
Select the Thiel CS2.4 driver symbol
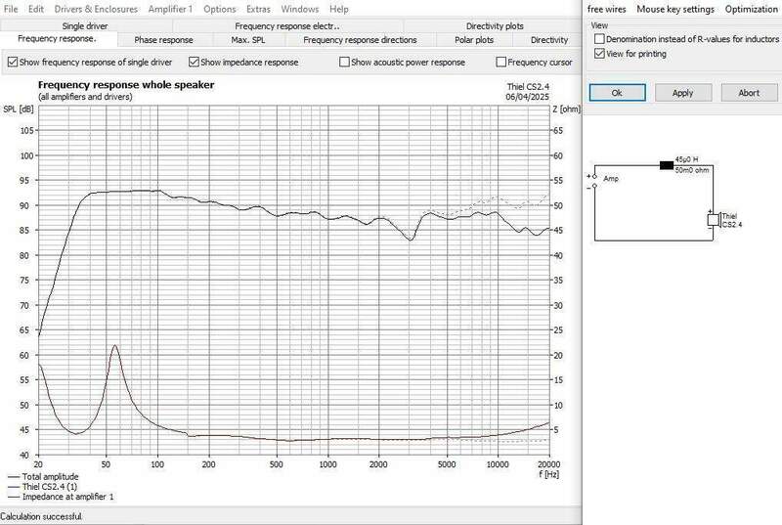point(713,220)
